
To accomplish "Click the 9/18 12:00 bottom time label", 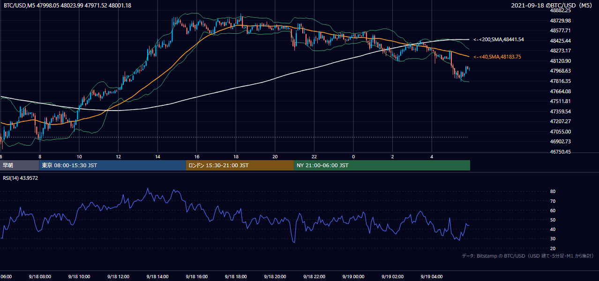I will 118,277.
